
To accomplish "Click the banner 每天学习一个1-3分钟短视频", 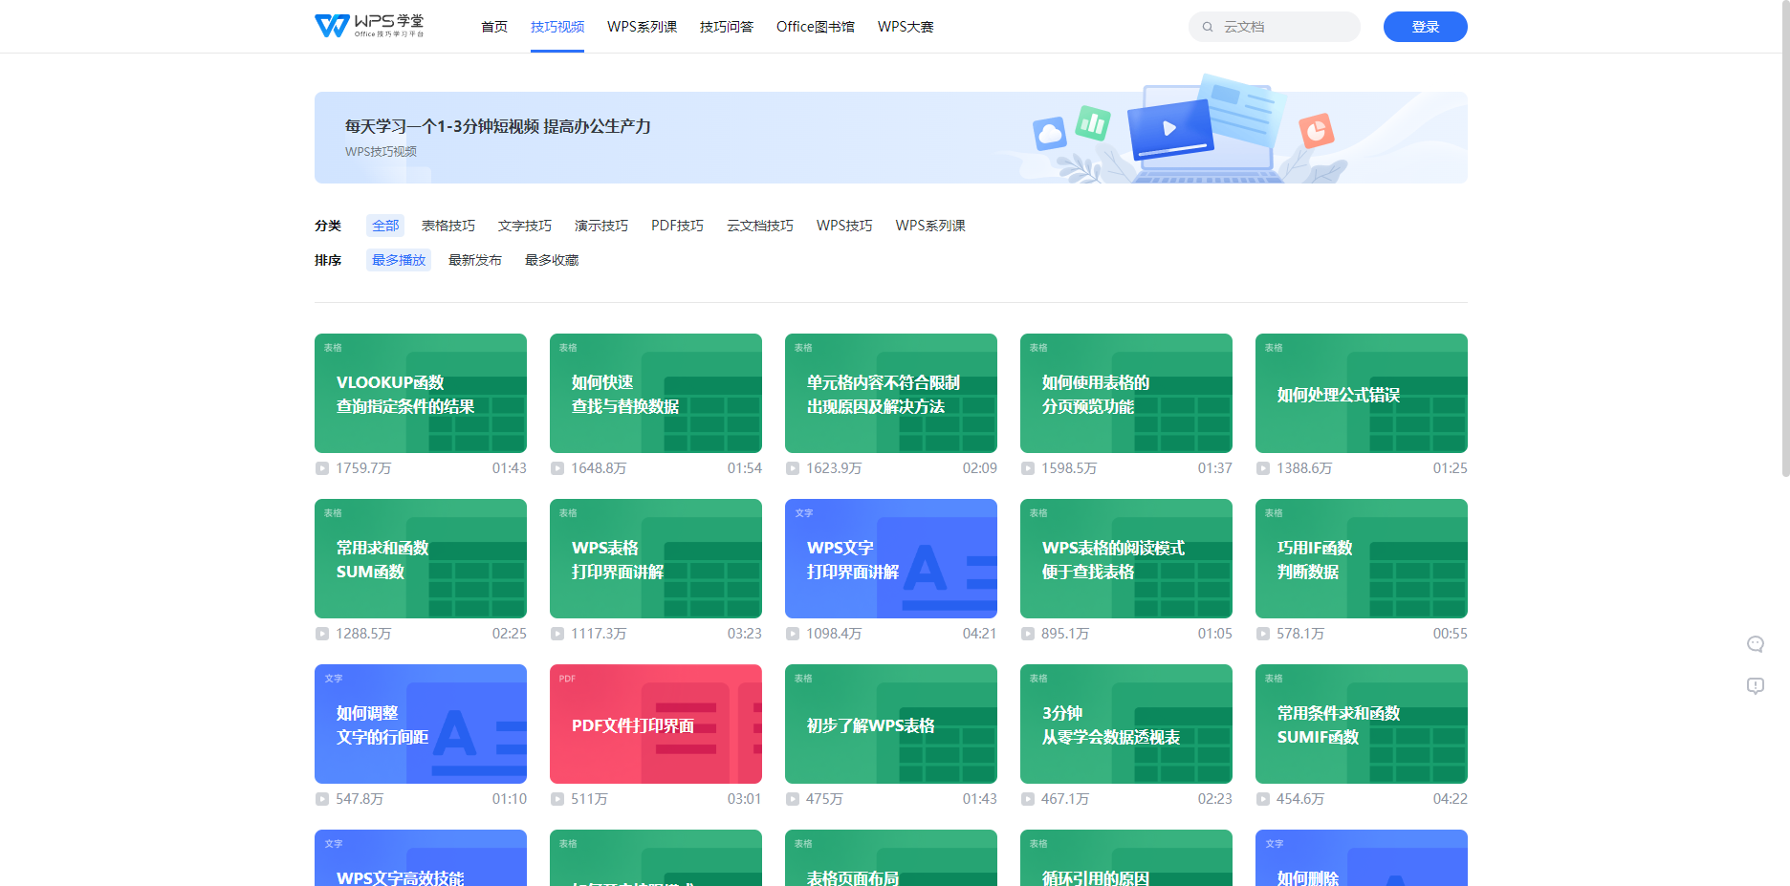I will click(x=891, y=138).
